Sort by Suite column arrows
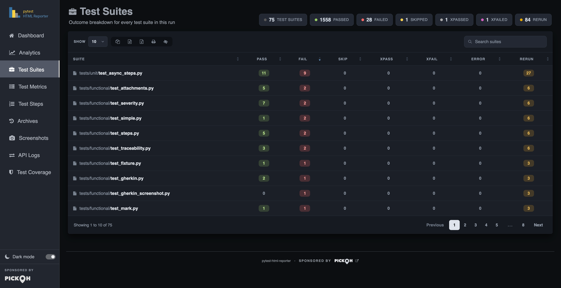Viewport: 561px width, 288px height. pos(238,59)
